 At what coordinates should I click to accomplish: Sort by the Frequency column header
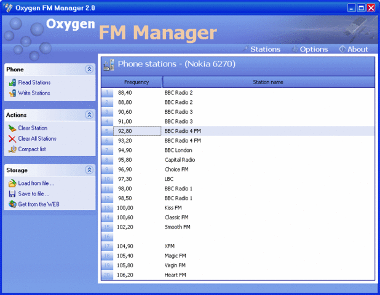(132, 82)
